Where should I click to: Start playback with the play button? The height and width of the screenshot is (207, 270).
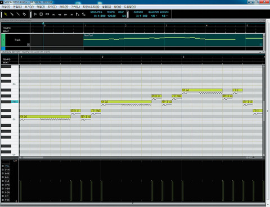(x=35, y=14)
